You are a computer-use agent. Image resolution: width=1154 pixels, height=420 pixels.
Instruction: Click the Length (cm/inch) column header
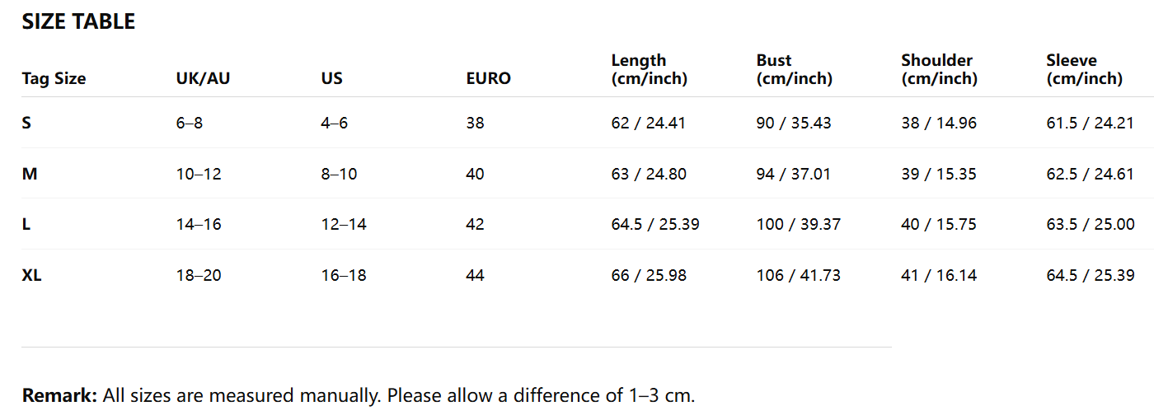(649, 70)
